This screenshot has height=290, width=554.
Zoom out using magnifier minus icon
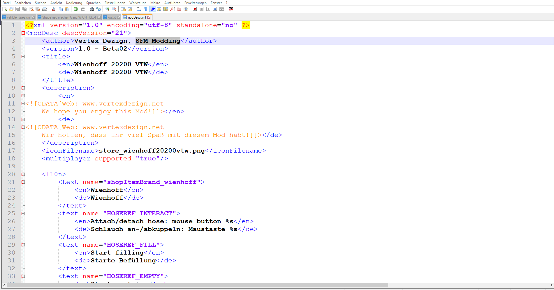point(114,9)
